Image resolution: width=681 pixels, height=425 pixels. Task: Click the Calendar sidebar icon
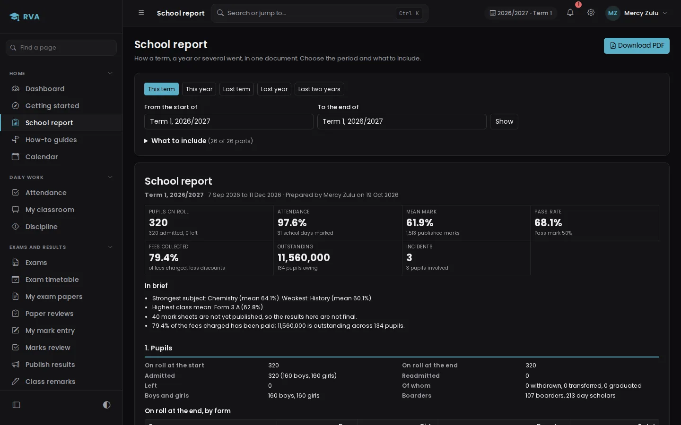[16, 157]
